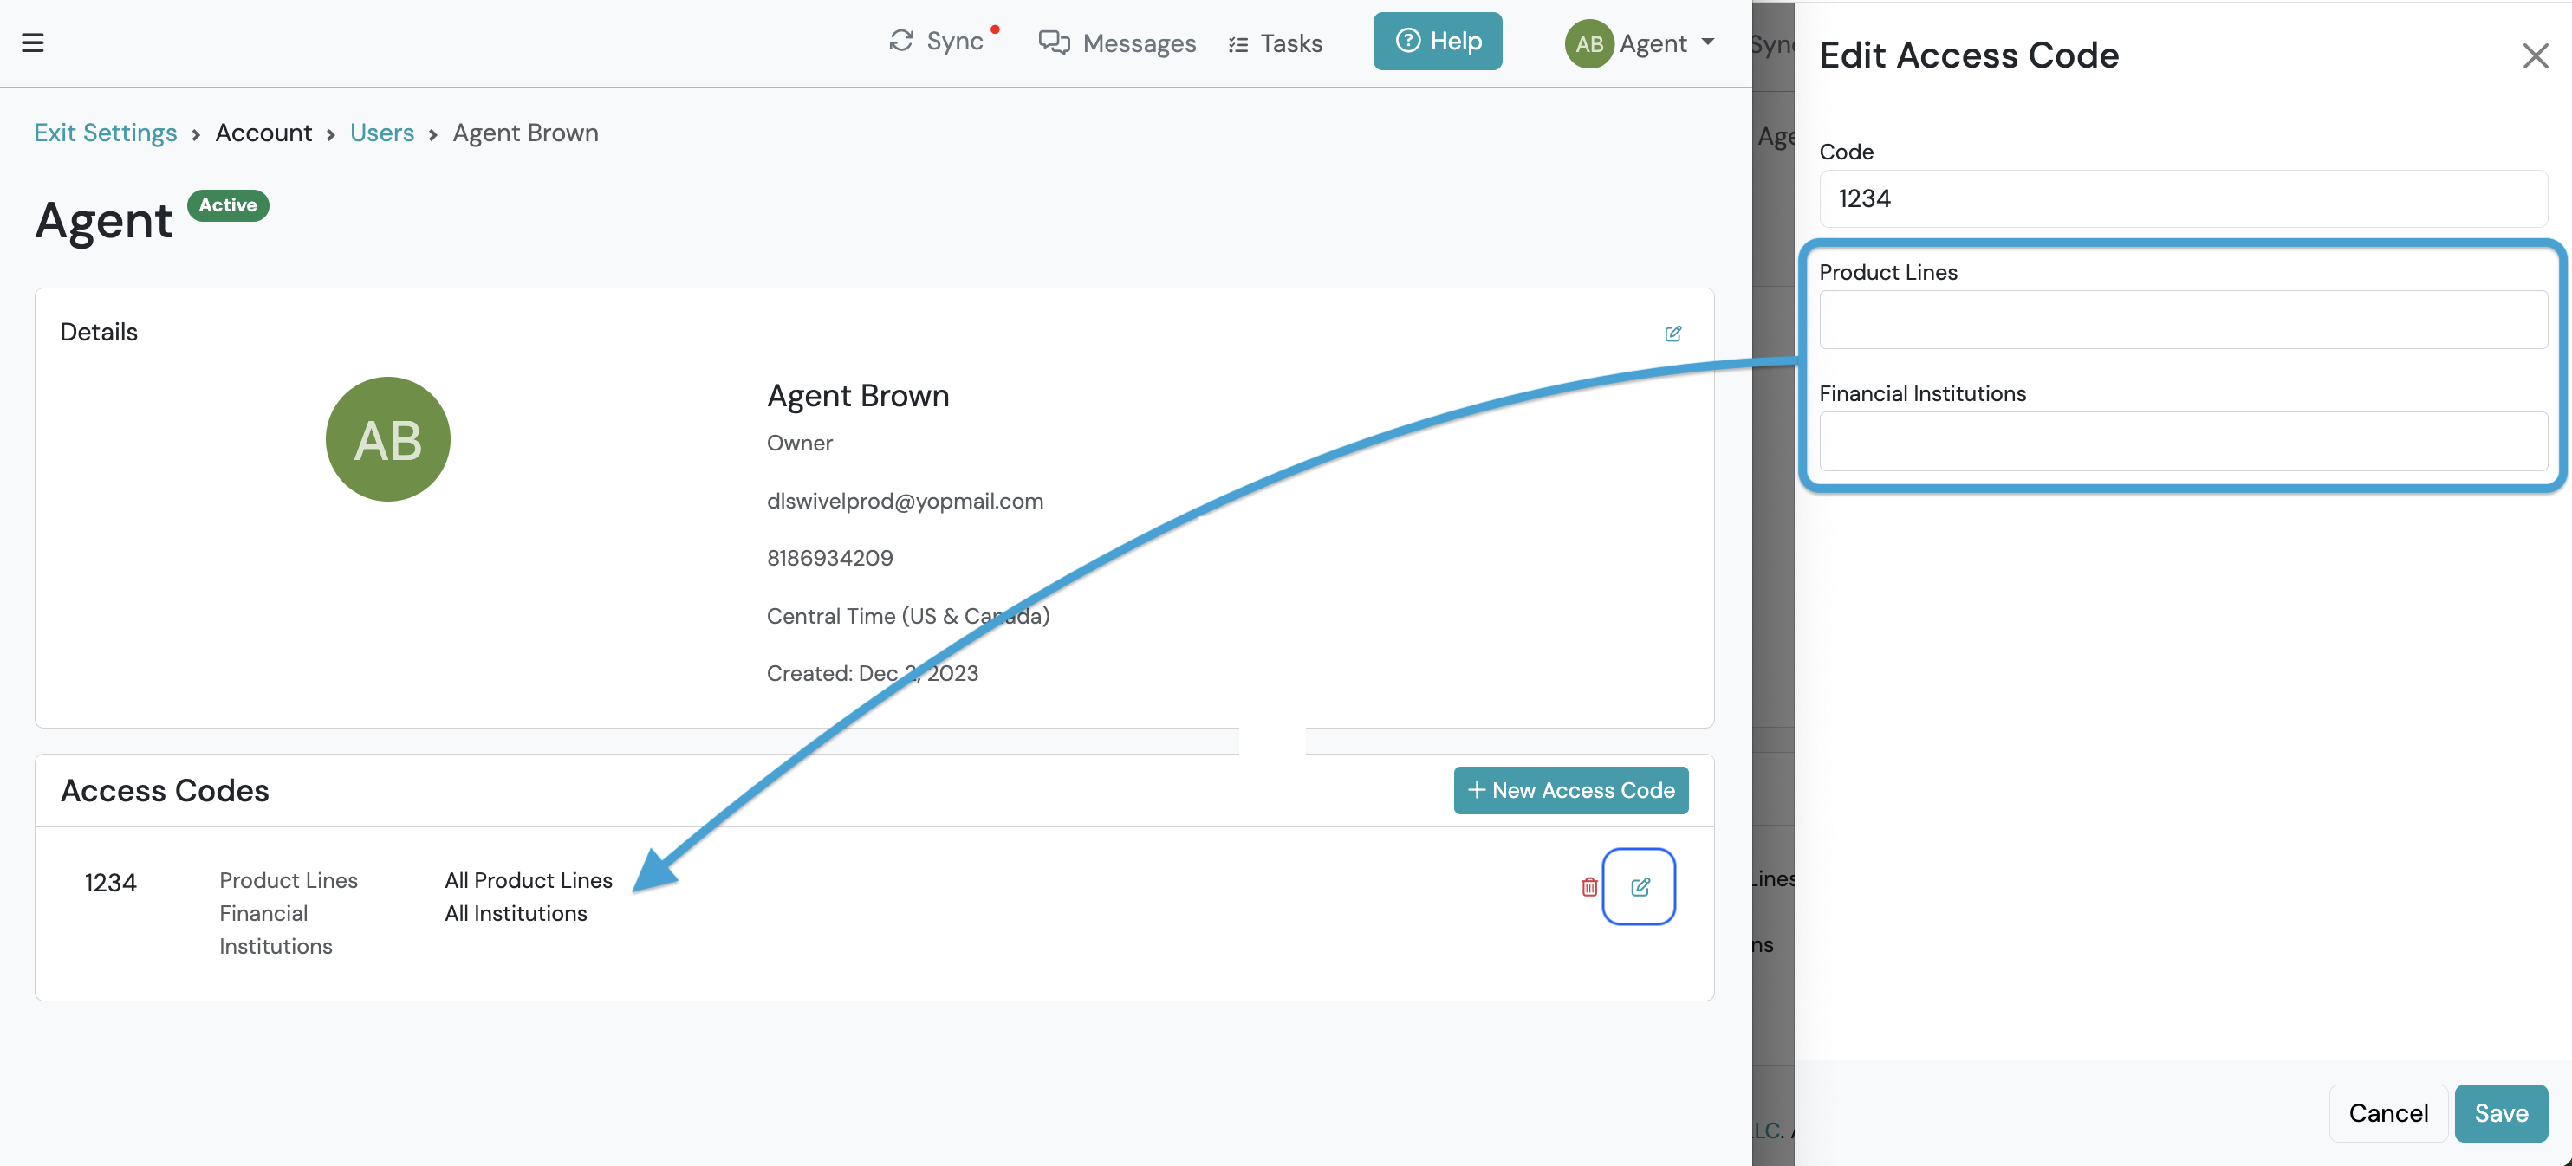
Task: Click the Agent Brown name heading
Action: coord(858,397)
